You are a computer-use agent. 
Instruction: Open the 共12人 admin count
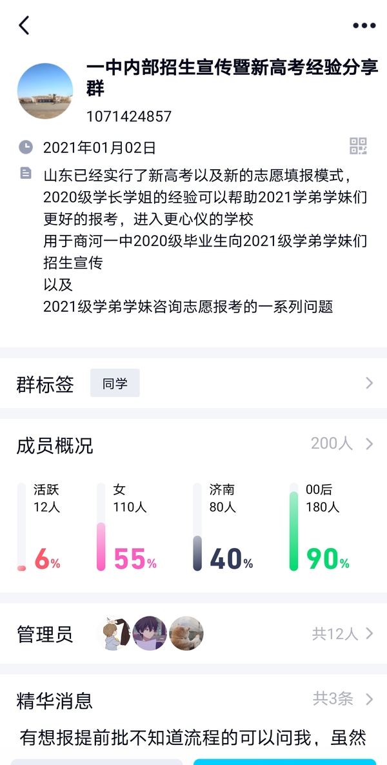click(x=335, y=634)
